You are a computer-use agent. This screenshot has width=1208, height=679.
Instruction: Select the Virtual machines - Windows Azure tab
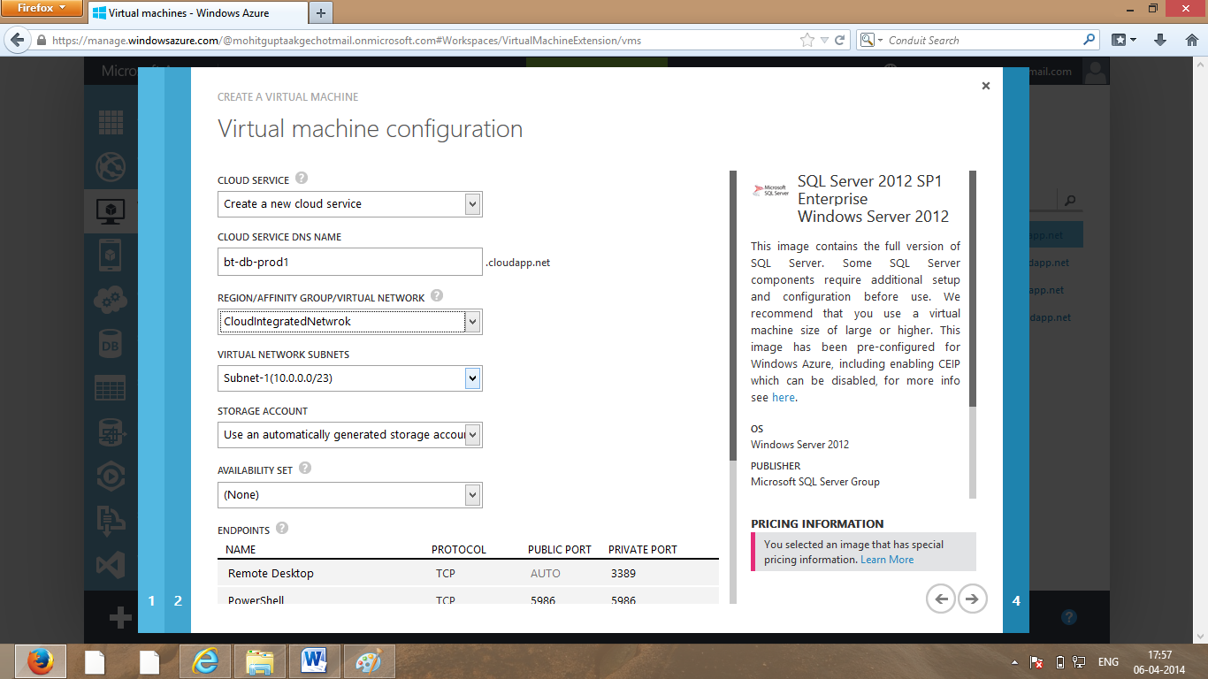tap(196, 13)
